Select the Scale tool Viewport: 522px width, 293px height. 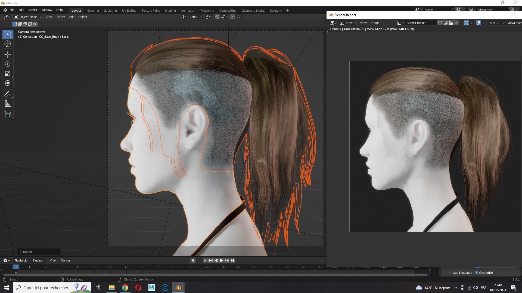click(7, 74)
